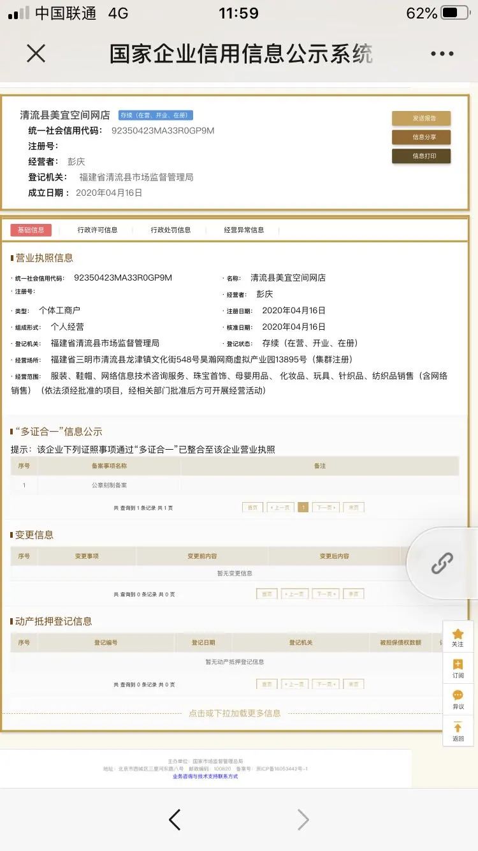478x851 pixels.
Task: Click 上一页 in 变更信息 pagination
Action: [x=294, y=594]
